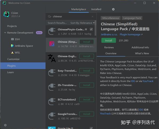
Task: Click the plugin list scrollbar
Action: 95,28
